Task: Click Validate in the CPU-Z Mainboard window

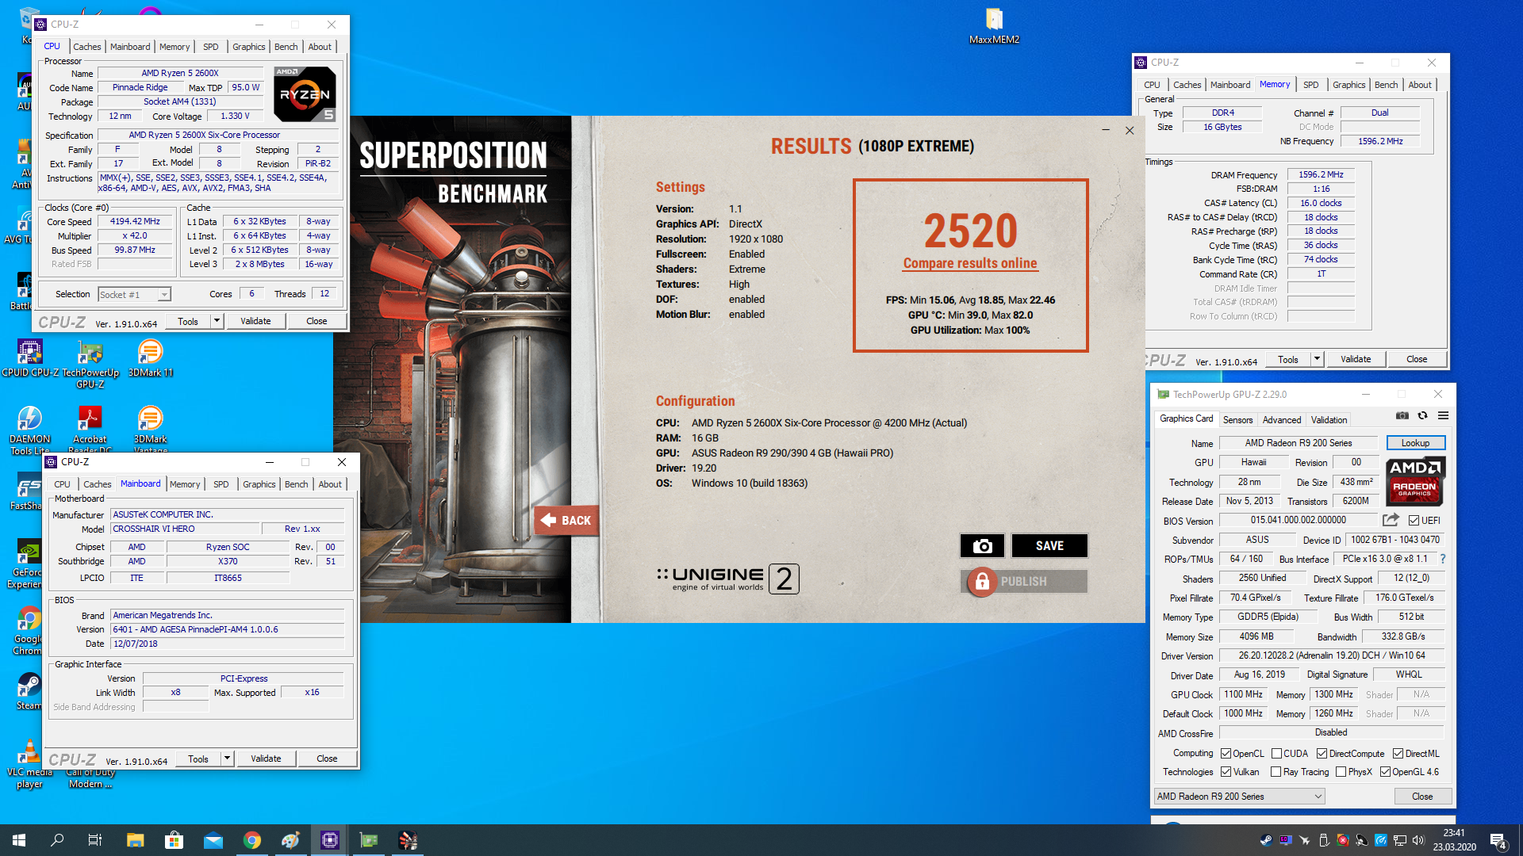Action: click(x=266, y=759)
